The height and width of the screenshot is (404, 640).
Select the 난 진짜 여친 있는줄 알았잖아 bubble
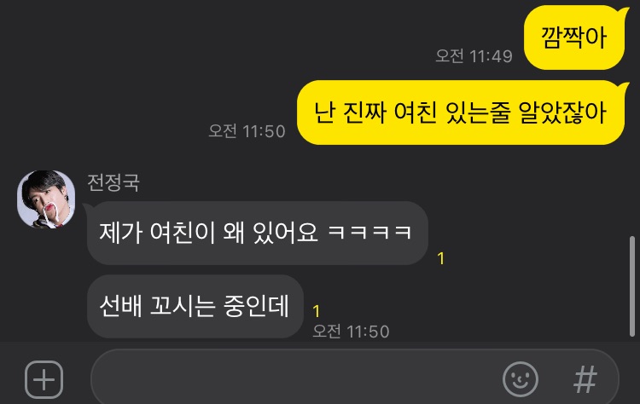coord(461,113)
